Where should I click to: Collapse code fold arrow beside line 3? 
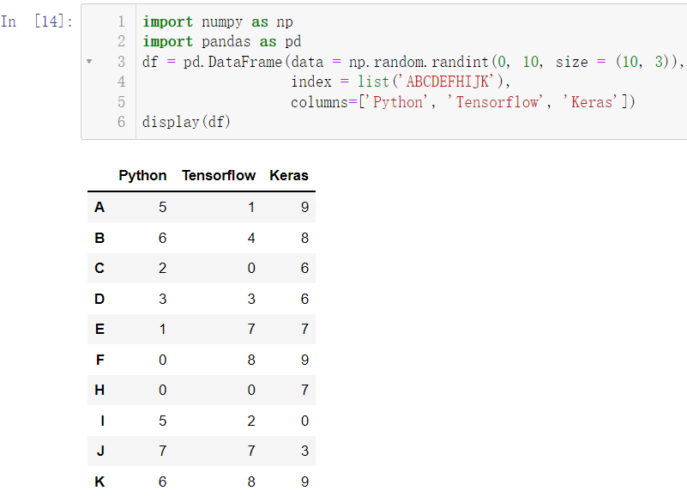[x=89, y=62]
